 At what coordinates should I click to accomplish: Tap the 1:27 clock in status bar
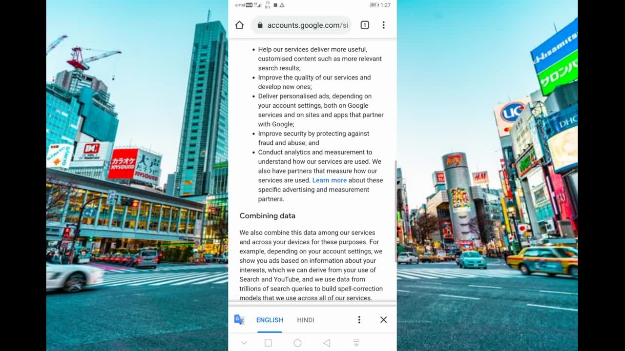tap(386, 5)
